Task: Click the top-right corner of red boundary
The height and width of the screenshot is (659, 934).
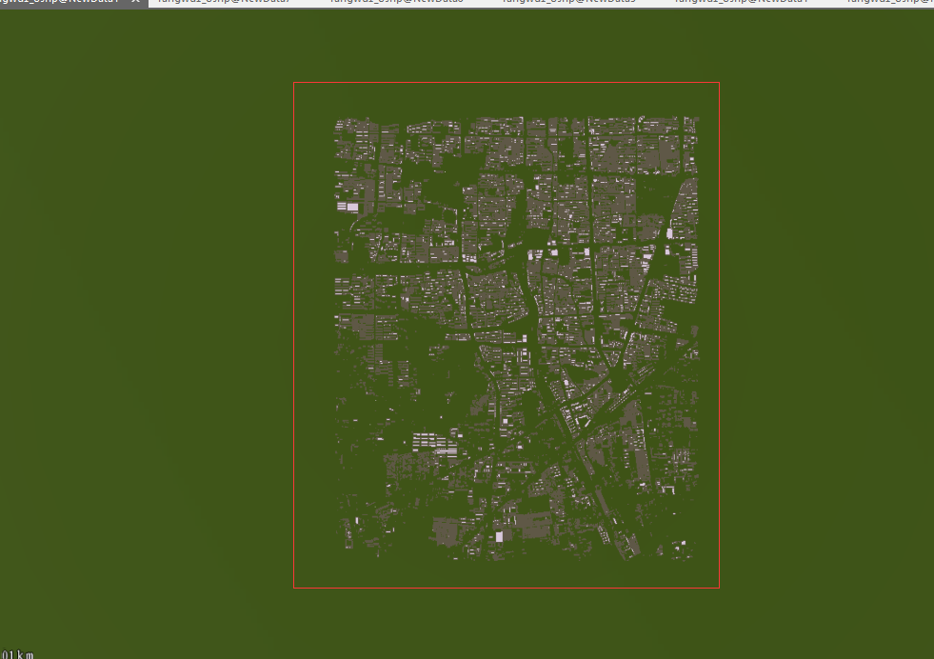Action: click(719, 83)
